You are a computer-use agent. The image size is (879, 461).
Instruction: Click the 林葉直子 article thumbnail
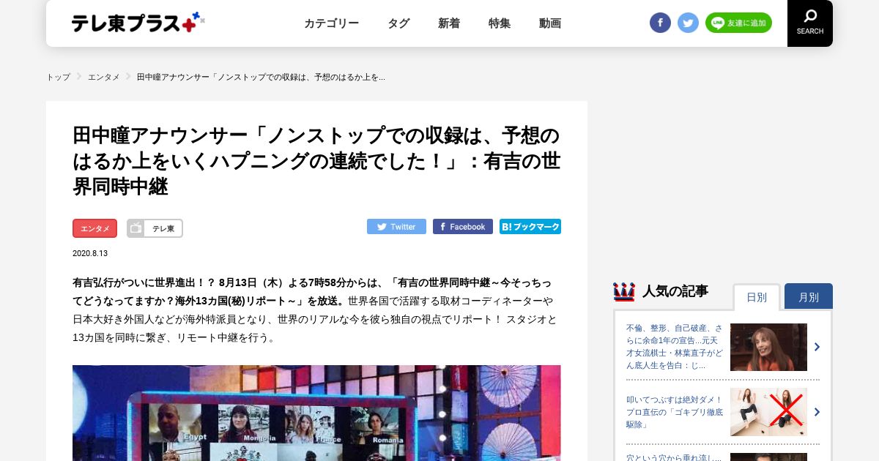768,347
